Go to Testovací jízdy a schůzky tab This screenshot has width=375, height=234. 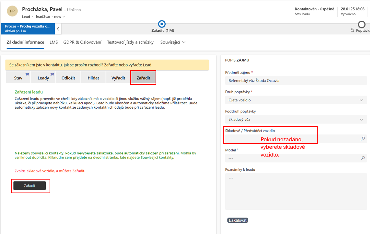coord(130,42)
